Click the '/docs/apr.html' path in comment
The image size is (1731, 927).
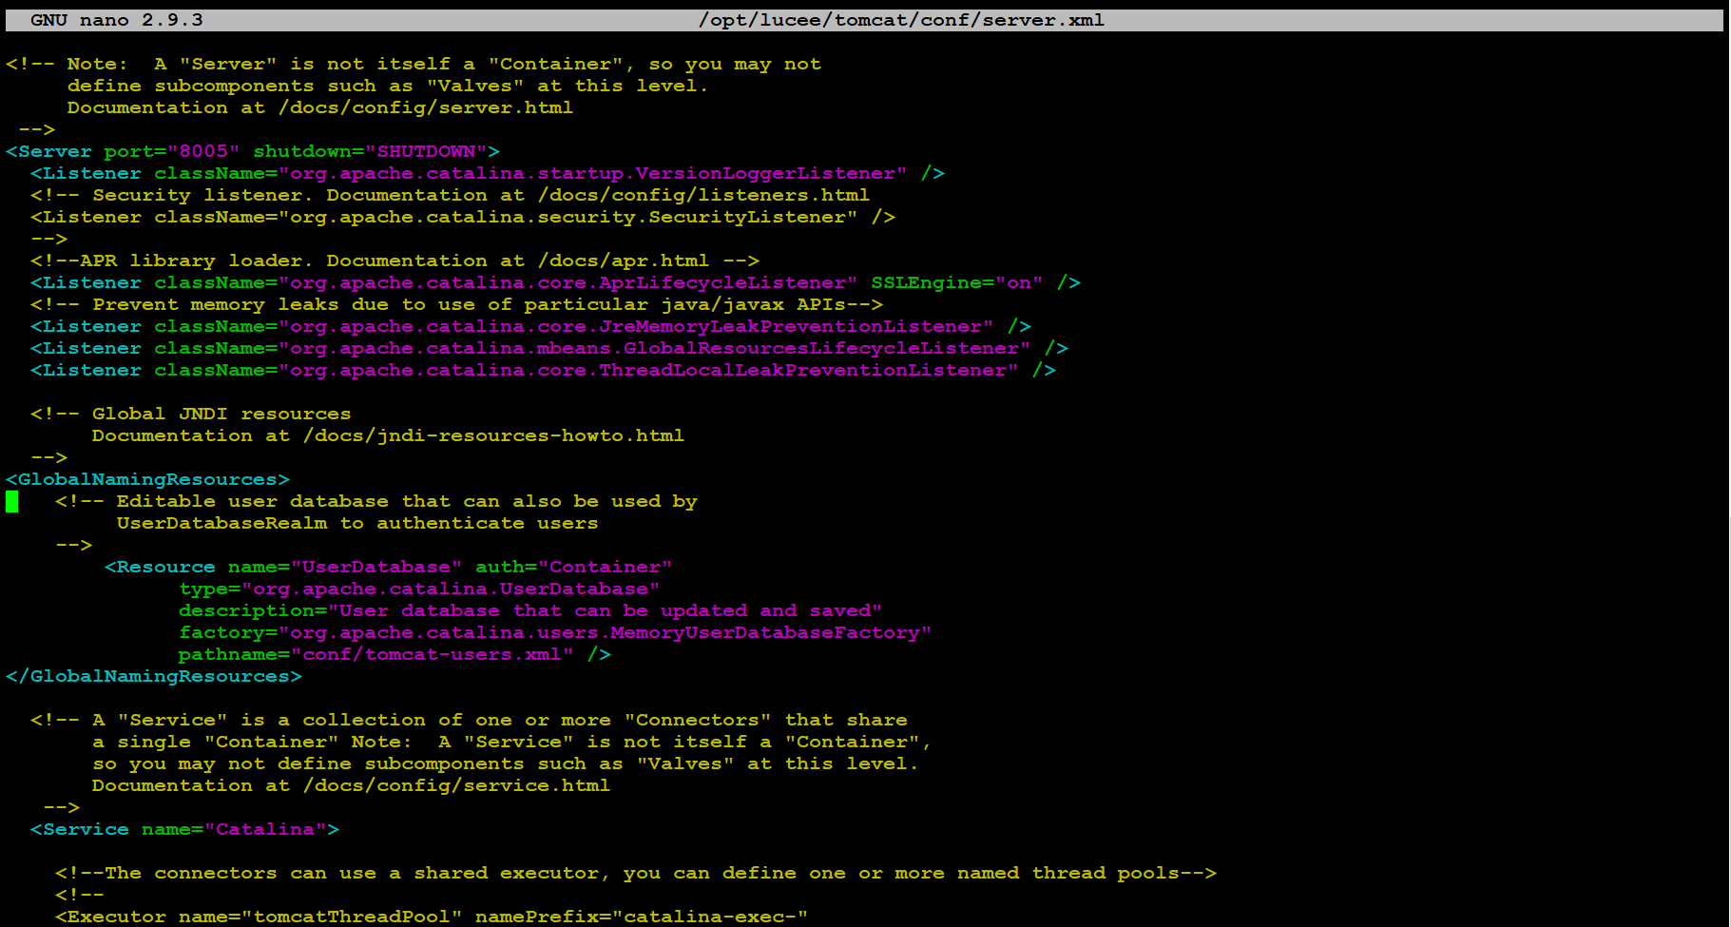[x=623, y=261]
